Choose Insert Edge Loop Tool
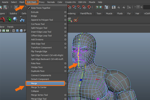The height and width of the screenshot is (100, 150). (41, 32)
